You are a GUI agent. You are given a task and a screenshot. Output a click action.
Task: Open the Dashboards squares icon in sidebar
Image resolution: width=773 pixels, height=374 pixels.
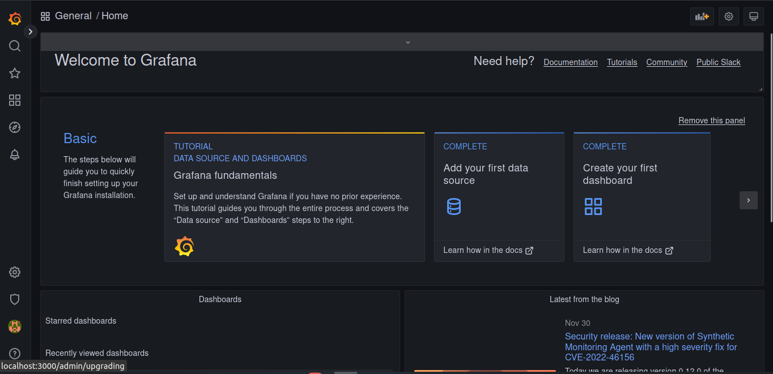[x=15, y=100]
